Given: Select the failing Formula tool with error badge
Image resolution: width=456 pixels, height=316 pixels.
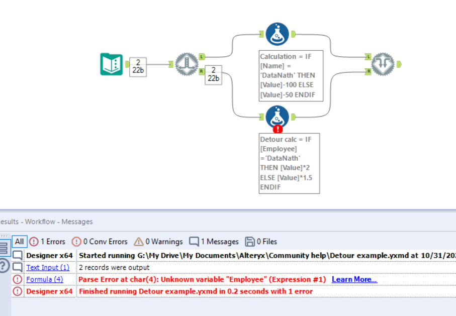Looking at the screenshot, I should click(x=277, y=117).
